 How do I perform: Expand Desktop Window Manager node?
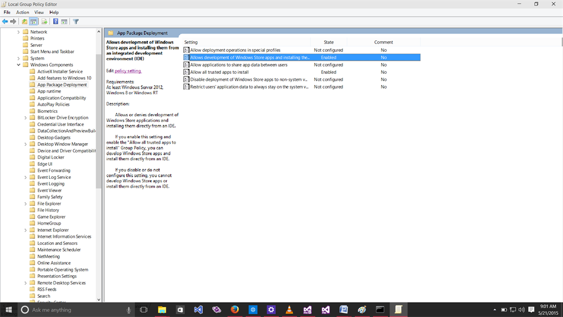(x=25, y=144)
